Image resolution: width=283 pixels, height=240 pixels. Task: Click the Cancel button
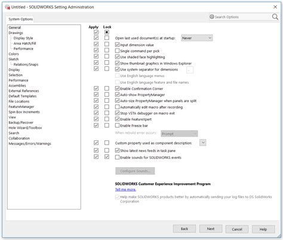point(237,229)
